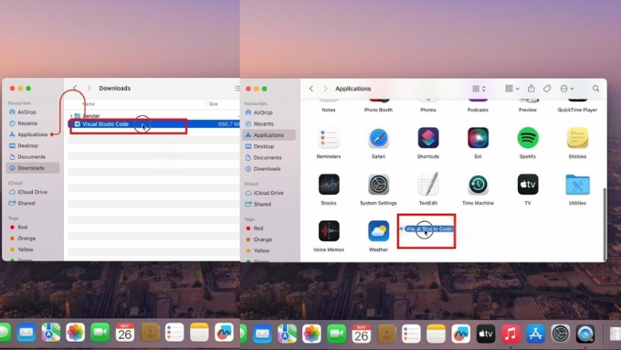
Task: Select Visual Studio Code row in Downloads
Action: pos(153,124)
